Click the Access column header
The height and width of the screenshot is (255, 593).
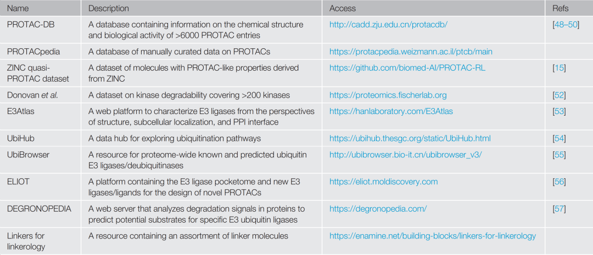pyautogui.click(x=343, y=8)
